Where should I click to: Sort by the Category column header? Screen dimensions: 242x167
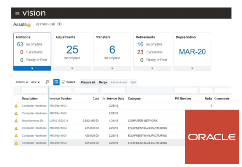(x=134, y=99)
